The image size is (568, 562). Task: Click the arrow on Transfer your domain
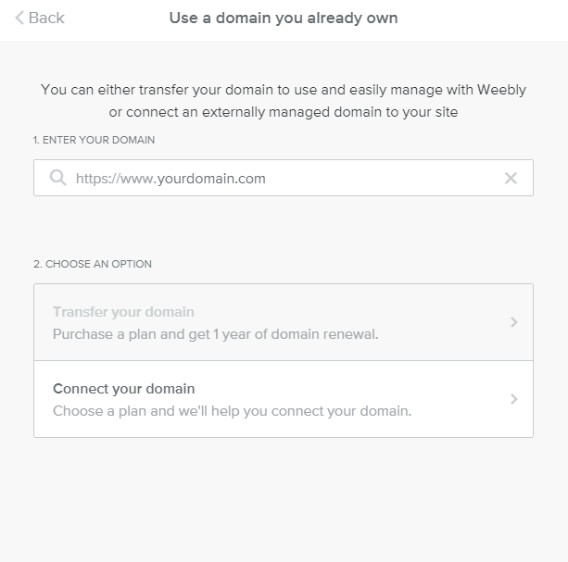514,322
